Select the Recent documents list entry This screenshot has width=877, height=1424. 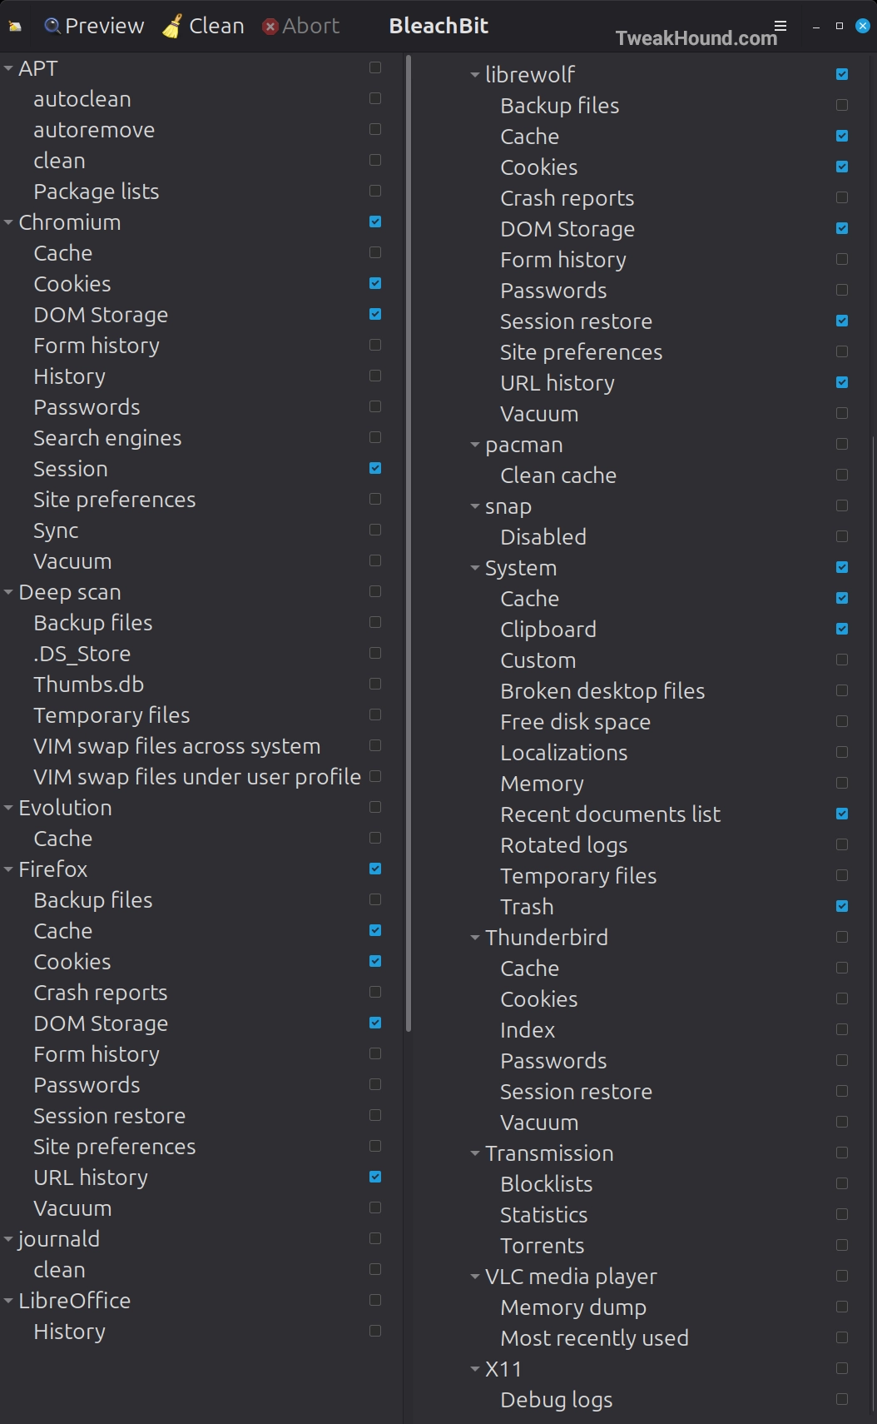[610, 814]
